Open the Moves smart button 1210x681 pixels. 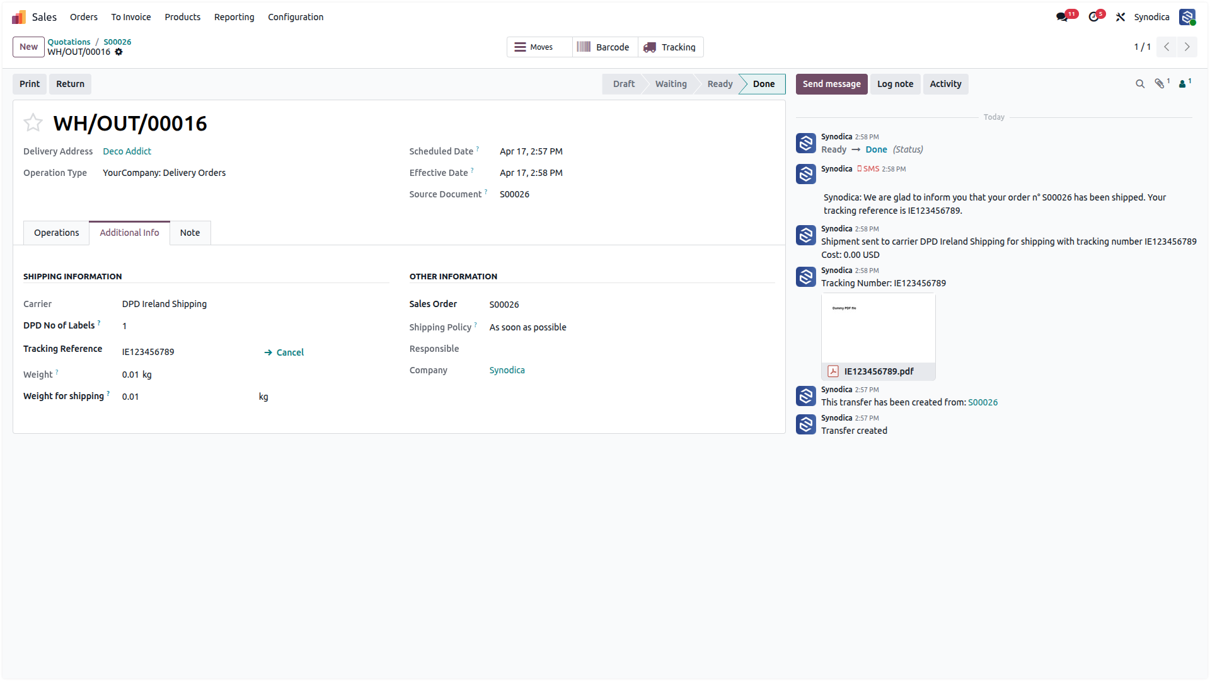tap(539, 47)
